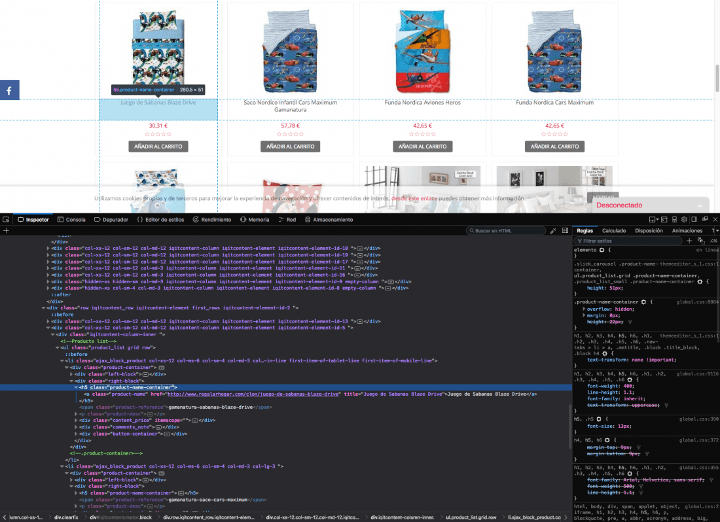Image resolution: width=720 pixels, height=522 pixels.
Task: Click the event badge on first product-container div
Action: 162,368
